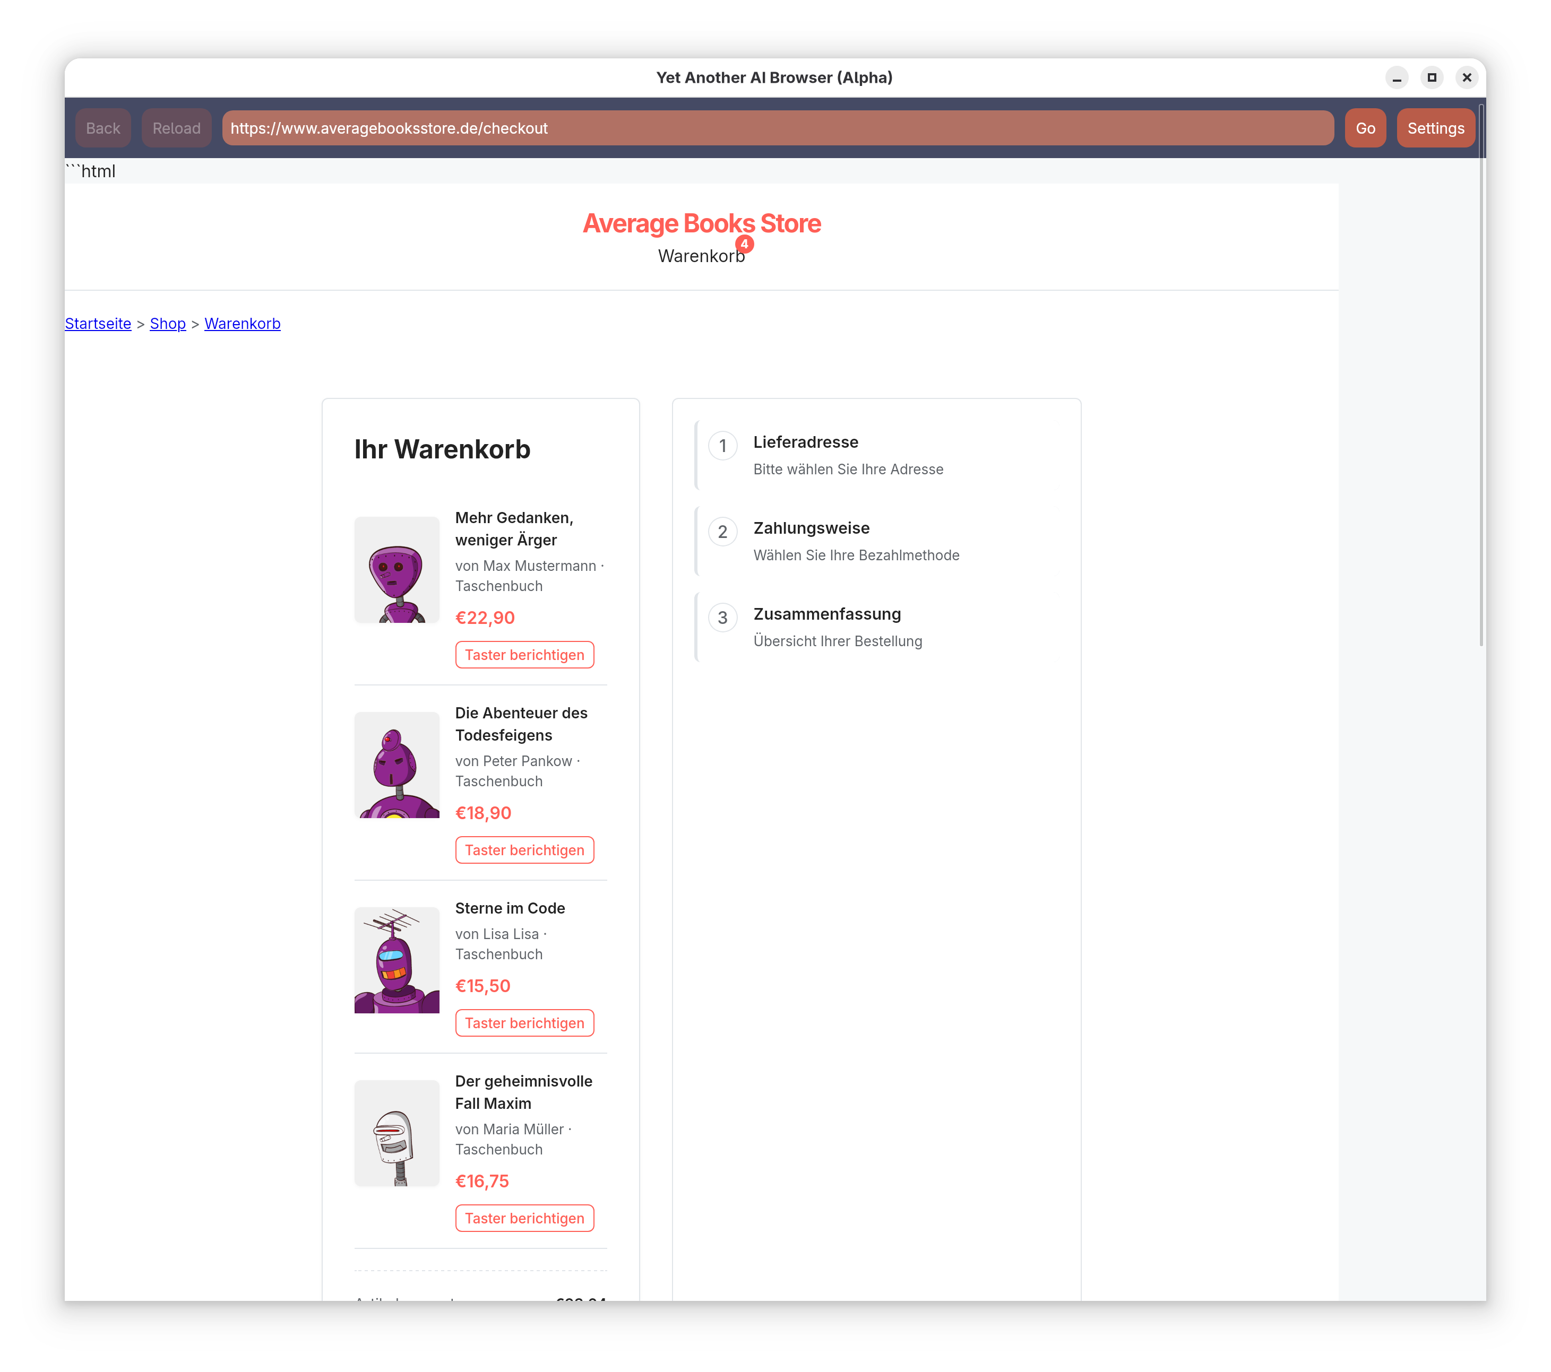Click Taster berichtigen for Der geheimnisvolle Fall Maxim
The height and width of the screenshot is (1372, 1551).
pyautogui.click(x=524, y=1218)
